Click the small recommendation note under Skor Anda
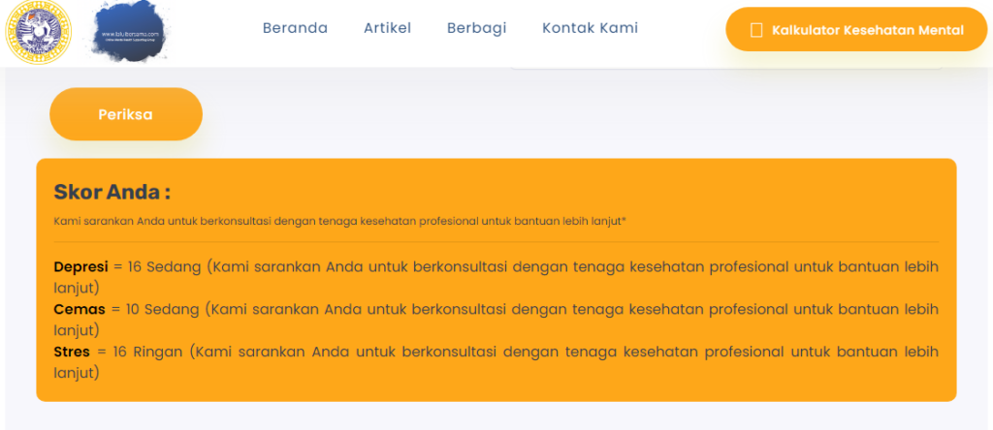The image size is (993, 430). [339, 221]
